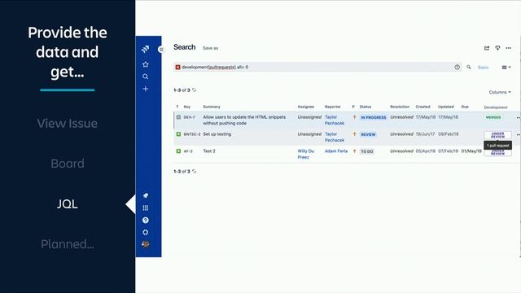
Task: Open the Test 2 issue summary
Action: 209,151
